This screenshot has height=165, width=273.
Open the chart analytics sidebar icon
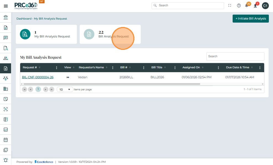tap(6, 130)
